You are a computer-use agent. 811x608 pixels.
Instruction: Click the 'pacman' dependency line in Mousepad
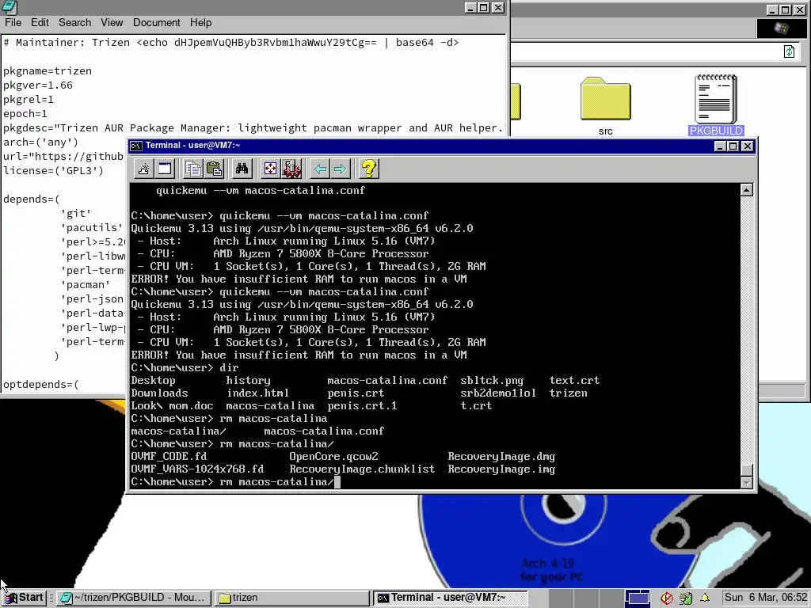point(86,284)
